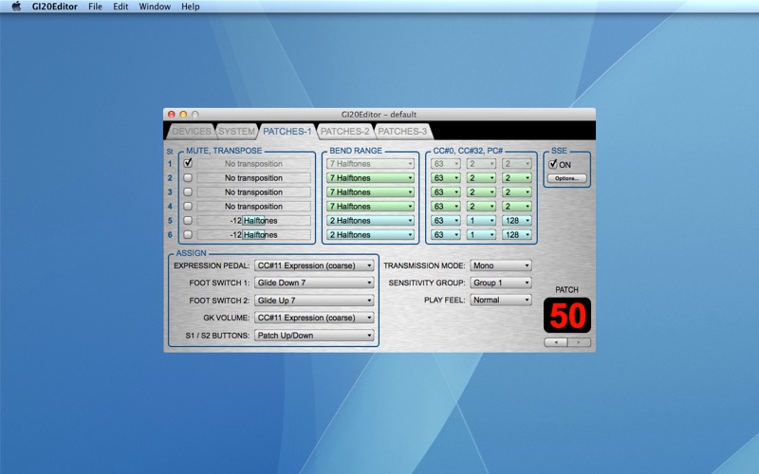Open string 5 PC# value 128 dropdown

pos(516,221)
